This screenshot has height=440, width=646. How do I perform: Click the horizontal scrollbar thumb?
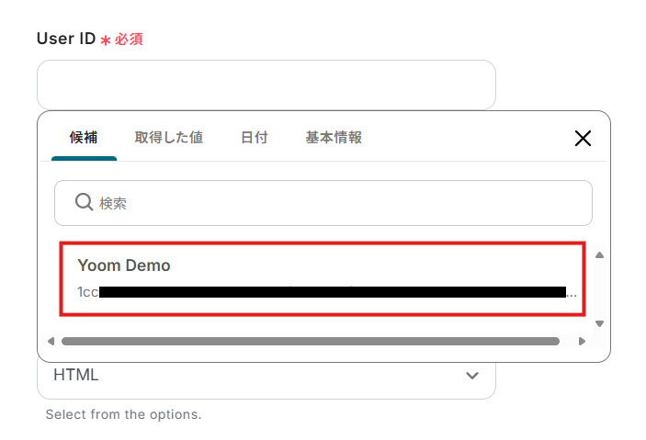coord(311,341)
